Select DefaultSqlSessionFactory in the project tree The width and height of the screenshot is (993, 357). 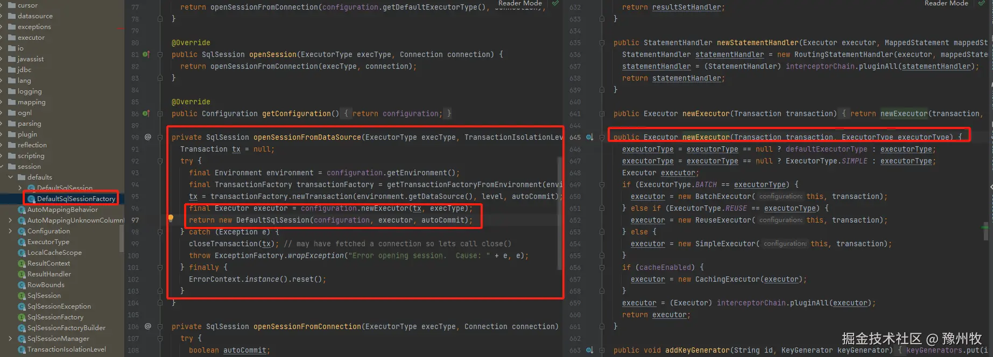(76, 199)
